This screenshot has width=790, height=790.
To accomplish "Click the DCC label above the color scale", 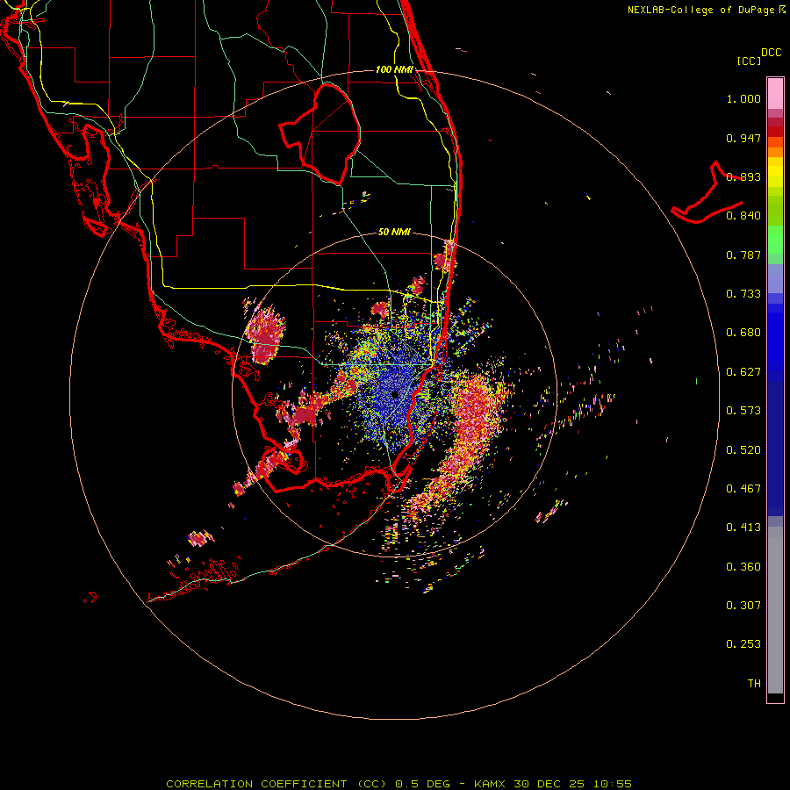I will click(771, 53).
